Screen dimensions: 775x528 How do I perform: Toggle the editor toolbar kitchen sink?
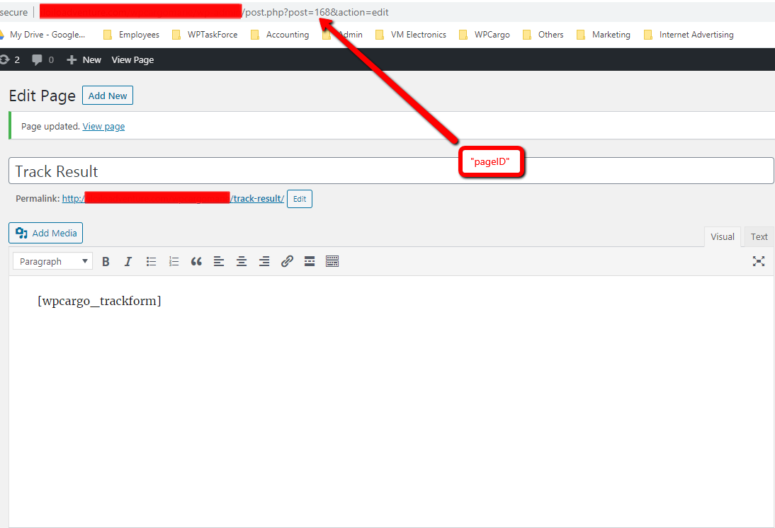pyautogui.click(x=332, y=262)
